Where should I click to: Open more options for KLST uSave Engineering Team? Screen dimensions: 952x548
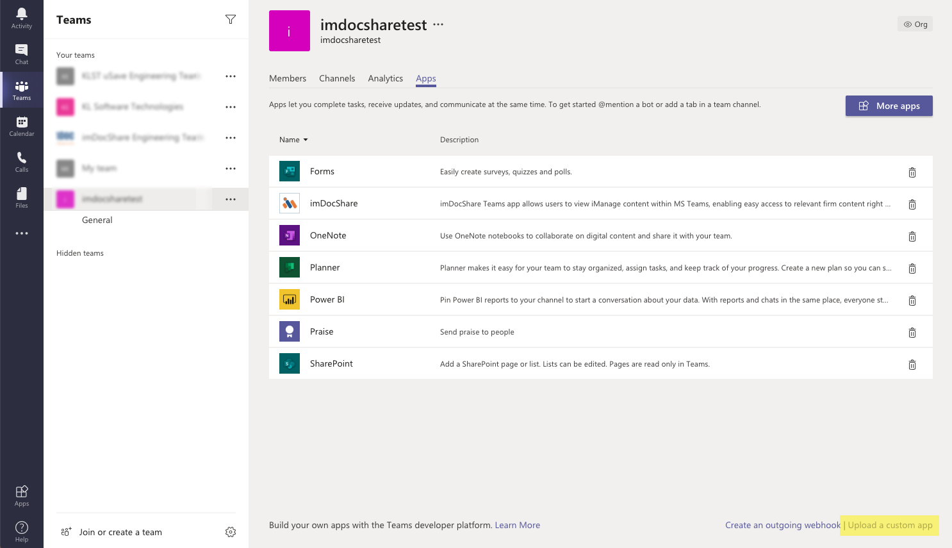coord(231,76)
